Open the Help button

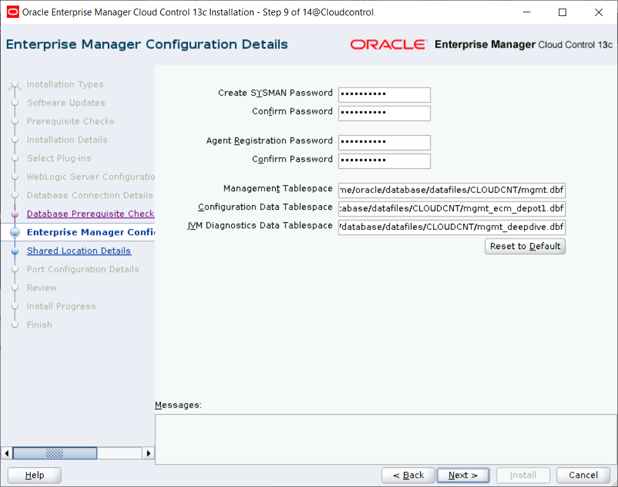(x=35, y=475)
